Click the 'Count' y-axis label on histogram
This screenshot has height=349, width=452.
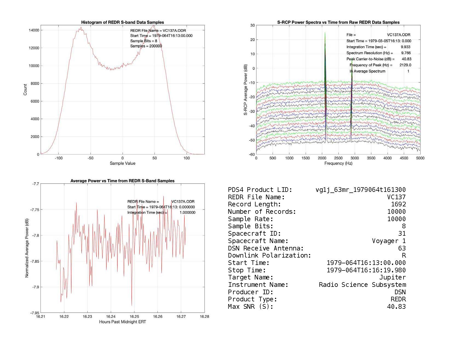click(25, 90)
